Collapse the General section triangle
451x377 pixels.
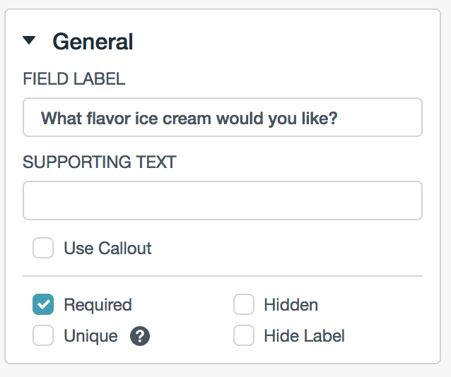pos(29,41)
